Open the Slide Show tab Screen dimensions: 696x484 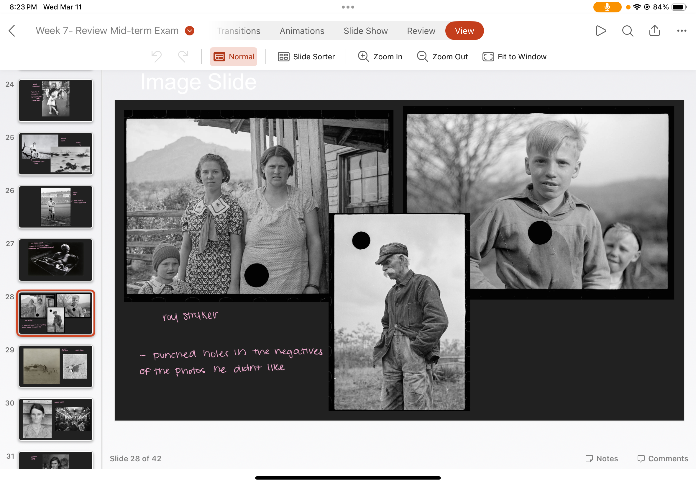click(x=365, y=31)
